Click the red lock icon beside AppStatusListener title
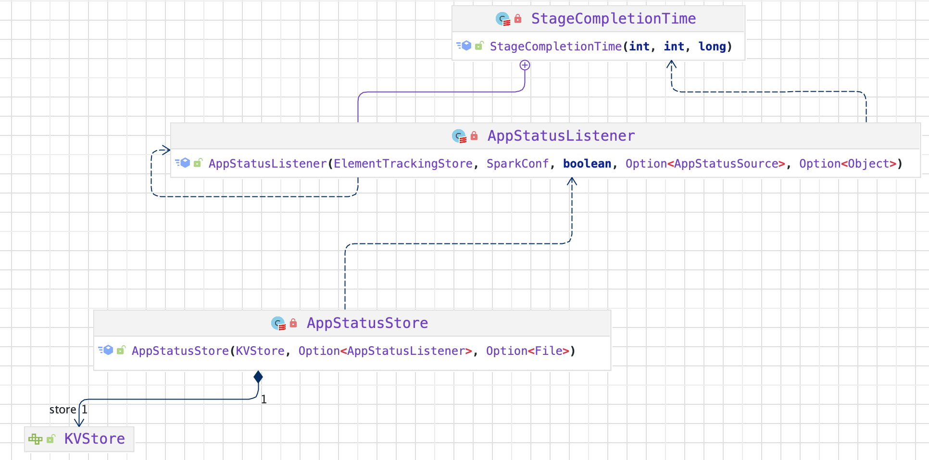The image size is (929, 460). click(x=474, y=136)
